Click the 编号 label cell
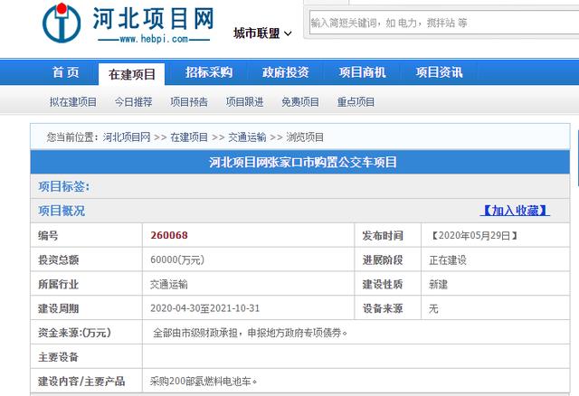This screenshot has height=396, width=579. (x=87, y=235)
